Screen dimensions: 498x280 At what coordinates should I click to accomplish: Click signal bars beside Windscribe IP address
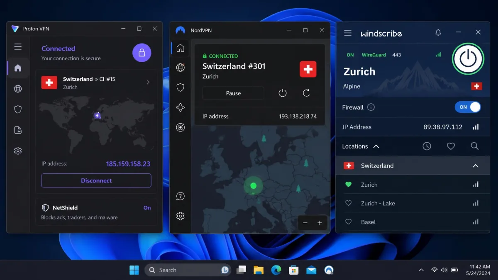(476, 127)
